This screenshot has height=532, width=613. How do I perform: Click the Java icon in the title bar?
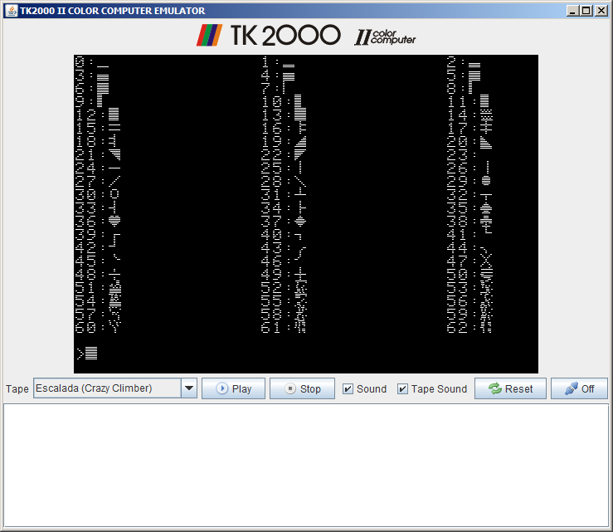click(11, 11)
